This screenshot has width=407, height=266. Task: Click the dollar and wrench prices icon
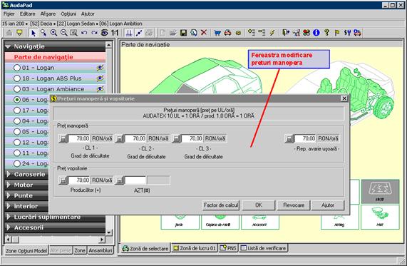(x=347, y=33)
